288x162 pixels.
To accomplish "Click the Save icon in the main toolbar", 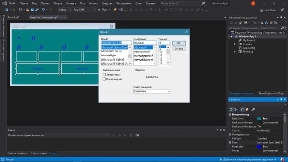I will click(x=32, y=10).
